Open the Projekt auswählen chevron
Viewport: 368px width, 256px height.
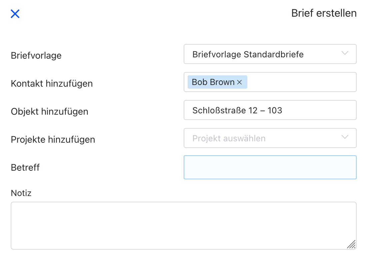[345, 137]
